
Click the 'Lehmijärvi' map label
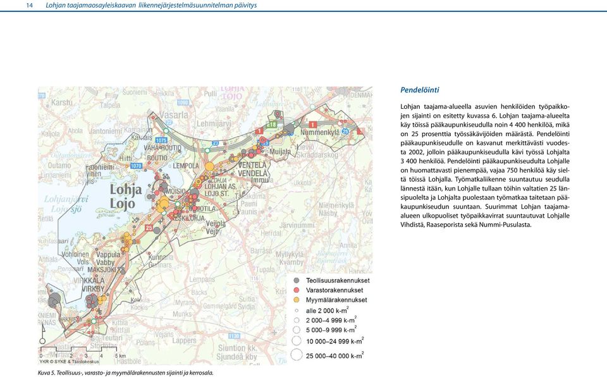pyautogui.click(x=214, y=123)
